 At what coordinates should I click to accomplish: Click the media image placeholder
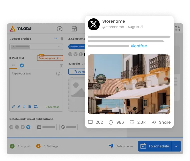coord(77,95)
